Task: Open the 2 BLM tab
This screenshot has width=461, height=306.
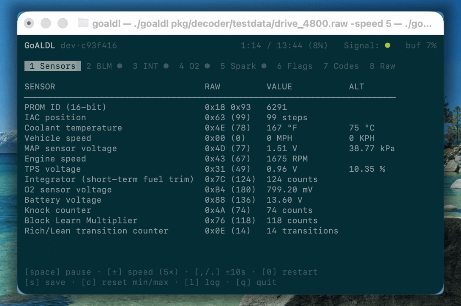Action: [99, 66]
